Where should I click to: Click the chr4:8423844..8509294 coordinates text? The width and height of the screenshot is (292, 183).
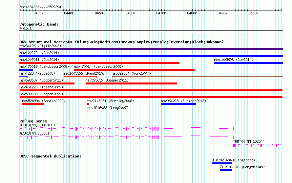tap(40, 7)
